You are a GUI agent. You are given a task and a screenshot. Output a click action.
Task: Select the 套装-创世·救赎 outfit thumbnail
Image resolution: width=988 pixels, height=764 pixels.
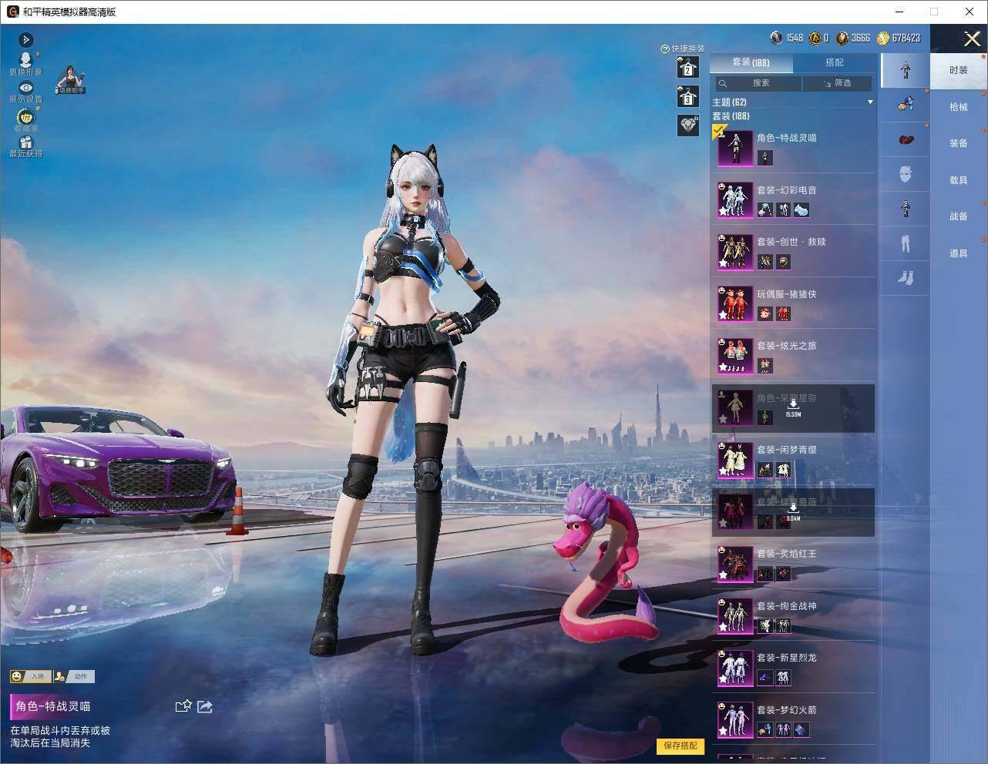pos(735,252)
